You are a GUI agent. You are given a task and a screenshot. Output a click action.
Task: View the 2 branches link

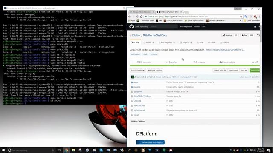[171, 62]
